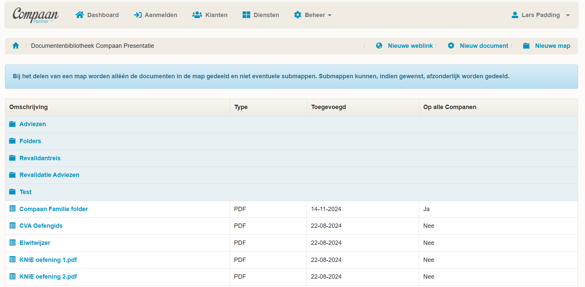The width and height of the screenshot is (585, 287).
Task: Click the KNIE oefening 2.pdf document icon
Action: coord(13,276)
